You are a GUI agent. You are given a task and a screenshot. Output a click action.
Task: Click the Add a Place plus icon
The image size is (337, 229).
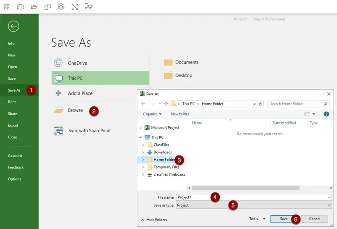(58, 93)
